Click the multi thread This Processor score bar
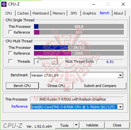 (x=79, y=48)
